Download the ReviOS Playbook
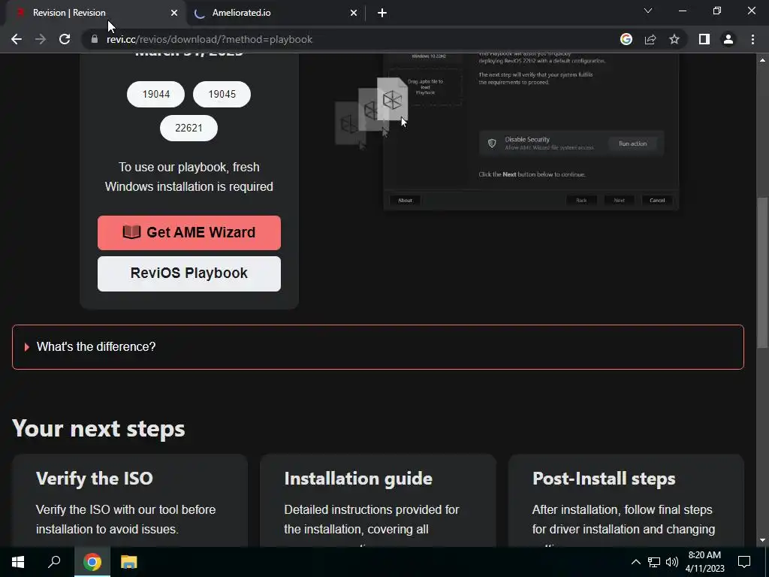 [189, 273]
